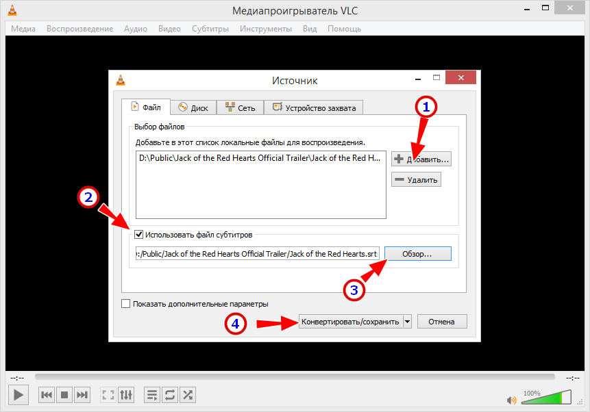Screen dimensions: 590x412
Task: Click the previous track button
Action: click(47, 395)
